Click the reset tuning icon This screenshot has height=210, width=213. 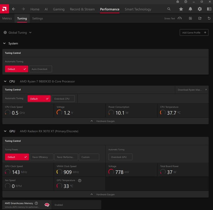209,18
